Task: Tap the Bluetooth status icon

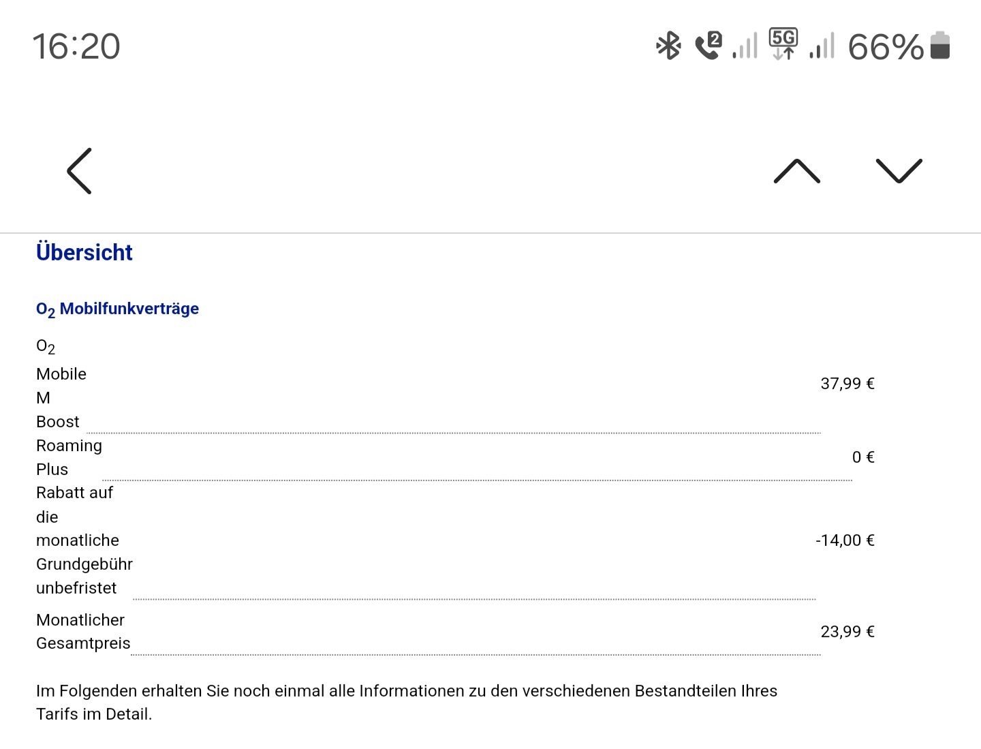Action: 668,46
